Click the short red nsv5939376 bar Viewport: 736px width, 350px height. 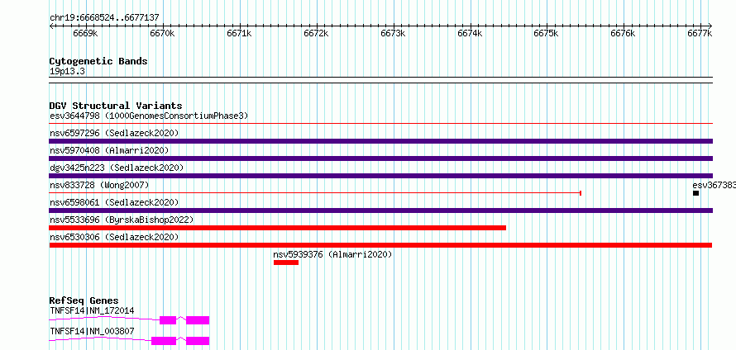[286, 262]
